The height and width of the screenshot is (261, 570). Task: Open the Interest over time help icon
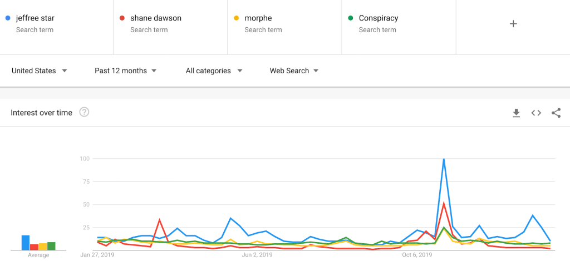coord(84,112)
